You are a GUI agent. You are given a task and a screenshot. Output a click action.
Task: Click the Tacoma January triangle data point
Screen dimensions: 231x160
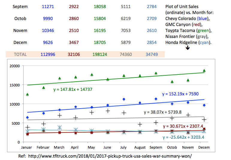27,94
